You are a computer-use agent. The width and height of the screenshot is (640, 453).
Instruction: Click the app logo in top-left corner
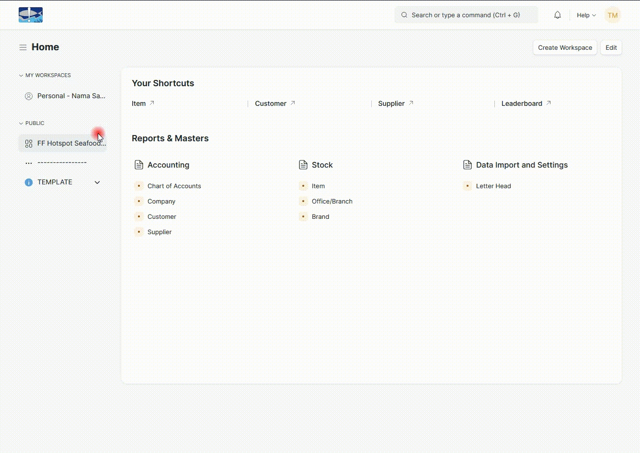[x=31, y=15]
